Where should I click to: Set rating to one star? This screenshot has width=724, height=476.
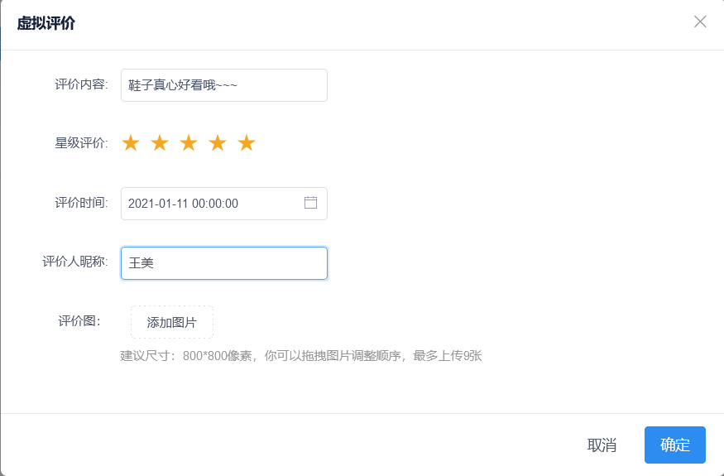coord(131,143)
